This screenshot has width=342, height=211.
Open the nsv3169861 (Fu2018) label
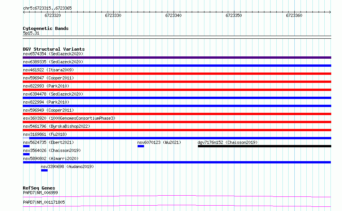point(45,134)
